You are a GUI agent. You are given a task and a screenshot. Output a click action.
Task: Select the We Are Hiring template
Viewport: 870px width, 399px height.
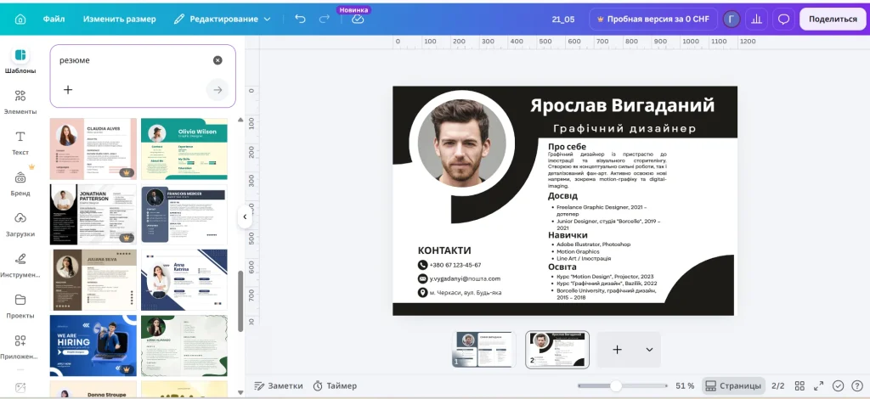point(93,346)
